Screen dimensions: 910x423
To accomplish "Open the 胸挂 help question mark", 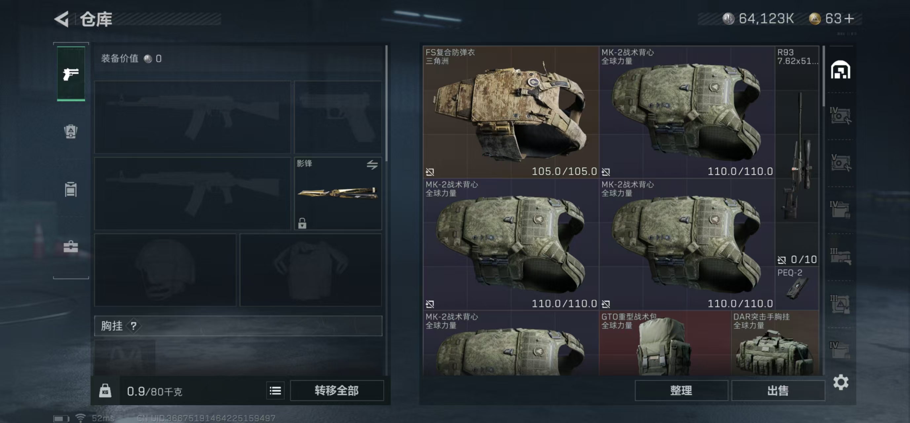I will pyautogui.click(x=133, y=326).
